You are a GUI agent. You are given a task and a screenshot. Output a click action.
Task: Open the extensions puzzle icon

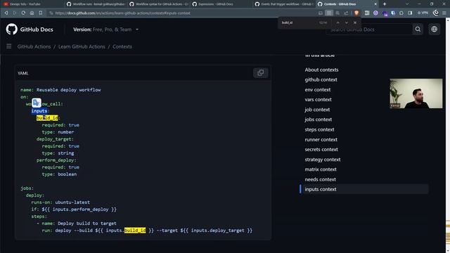(401, 13)
